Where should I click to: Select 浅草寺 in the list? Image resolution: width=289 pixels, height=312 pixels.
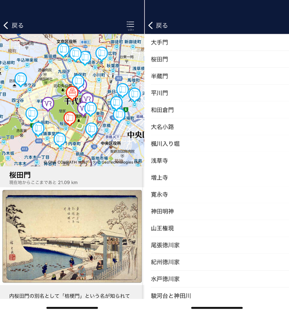tap(217, 161)
